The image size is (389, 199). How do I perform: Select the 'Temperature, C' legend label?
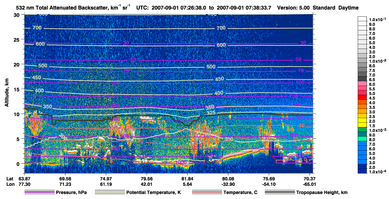(240, 193)
